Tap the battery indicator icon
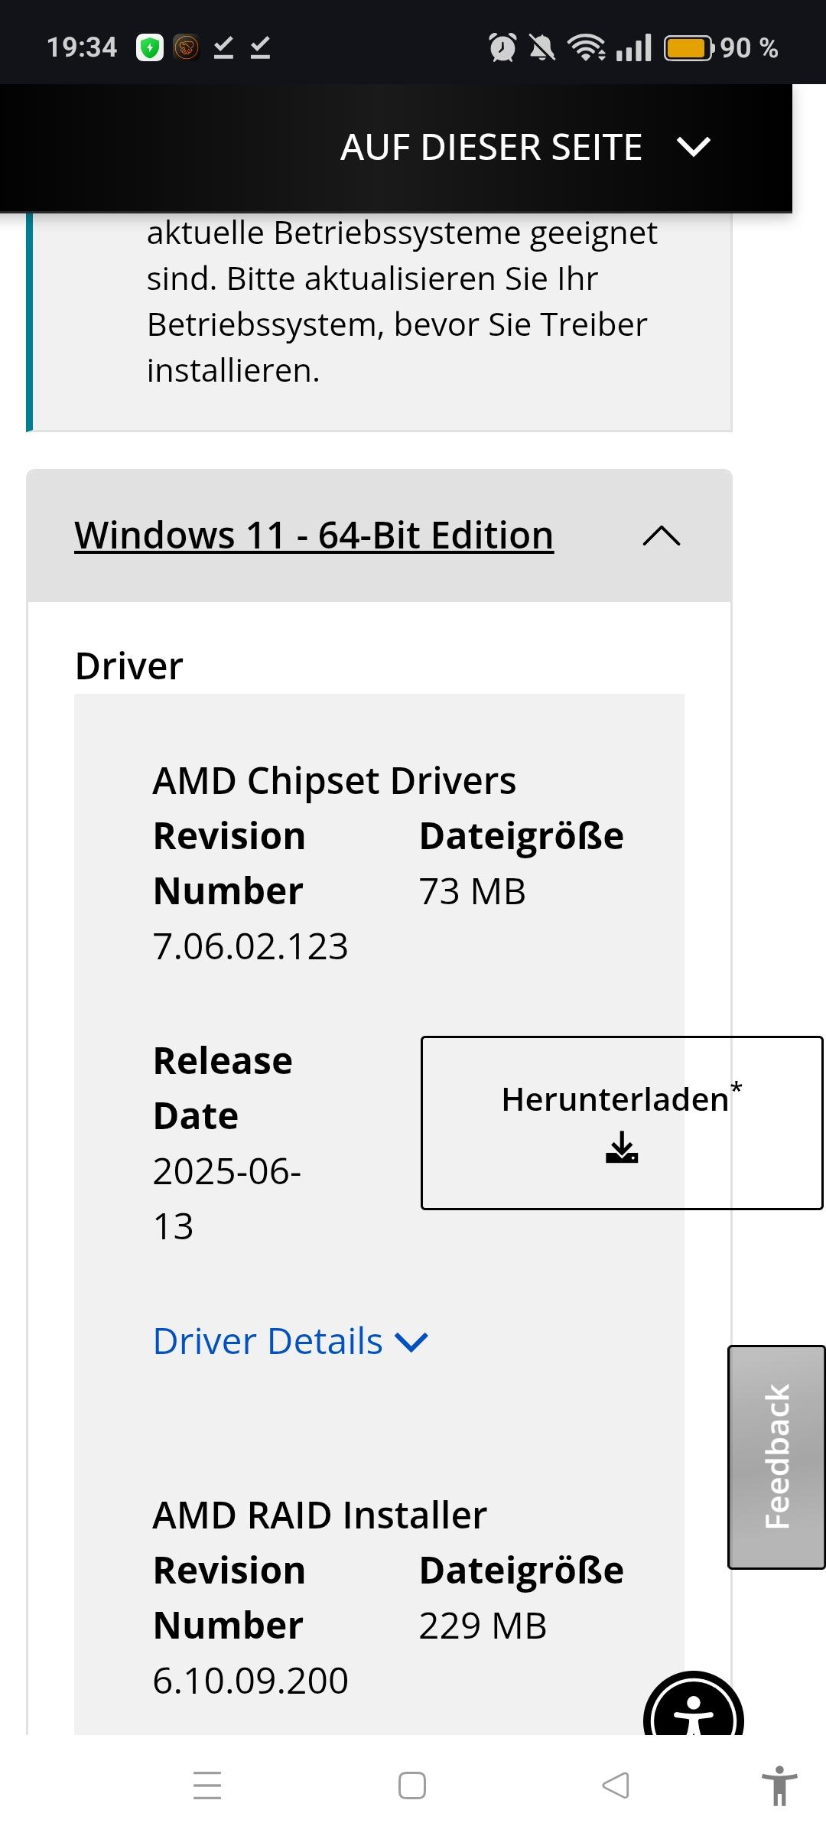The height and width of the screenshot is (1836, 826). tap(688, 47)
